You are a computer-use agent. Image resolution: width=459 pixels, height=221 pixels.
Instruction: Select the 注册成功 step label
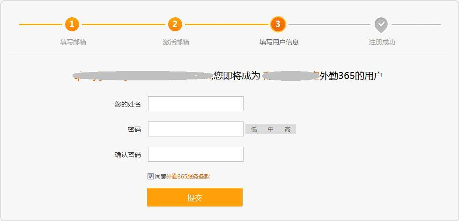(x=382, y=42)
